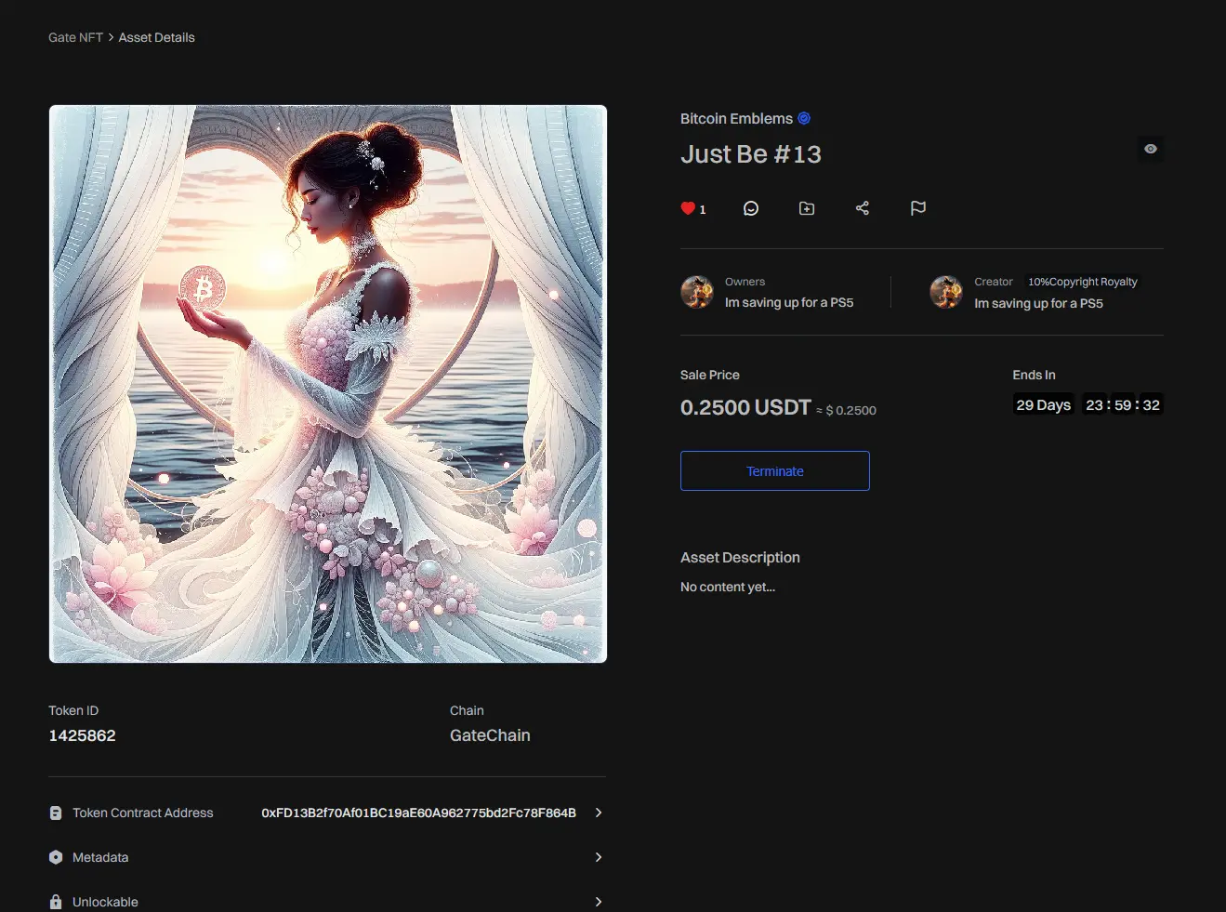Screen dimensions: 1226x912
Task: Click the 10%Copyright Royalty tag
Action: click(1083, 282)
